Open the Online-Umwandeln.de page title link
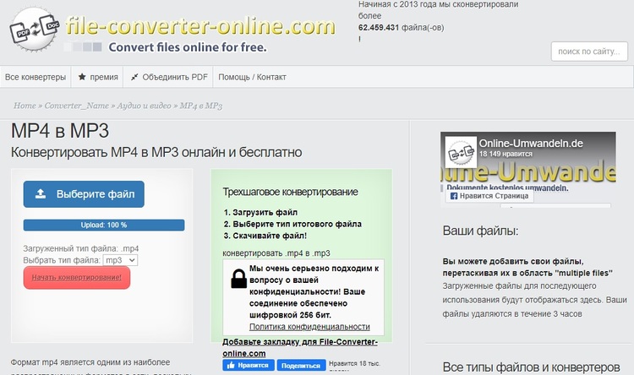The width and height of the screenshot is (634, 375). 531,143
